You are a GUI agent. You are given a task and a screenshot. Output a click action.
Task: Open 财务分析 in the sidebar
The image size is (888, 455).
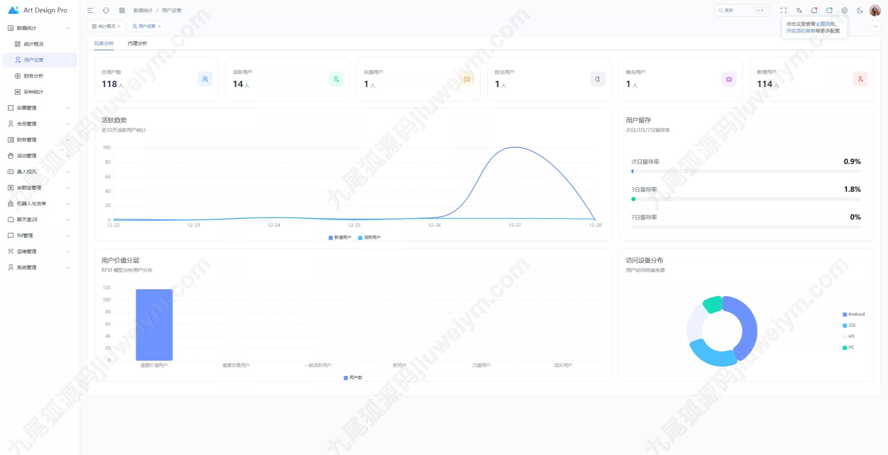34,76
